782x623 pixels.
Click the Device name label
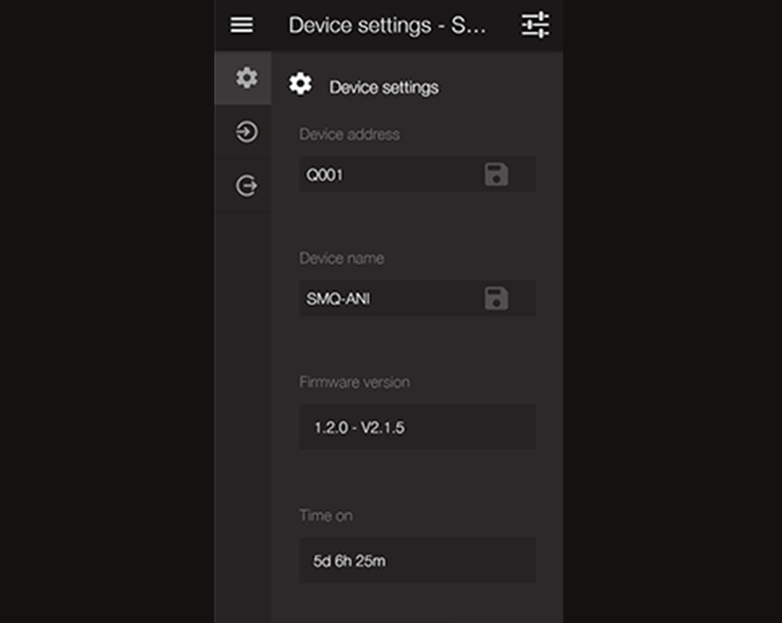pos(342,257)
